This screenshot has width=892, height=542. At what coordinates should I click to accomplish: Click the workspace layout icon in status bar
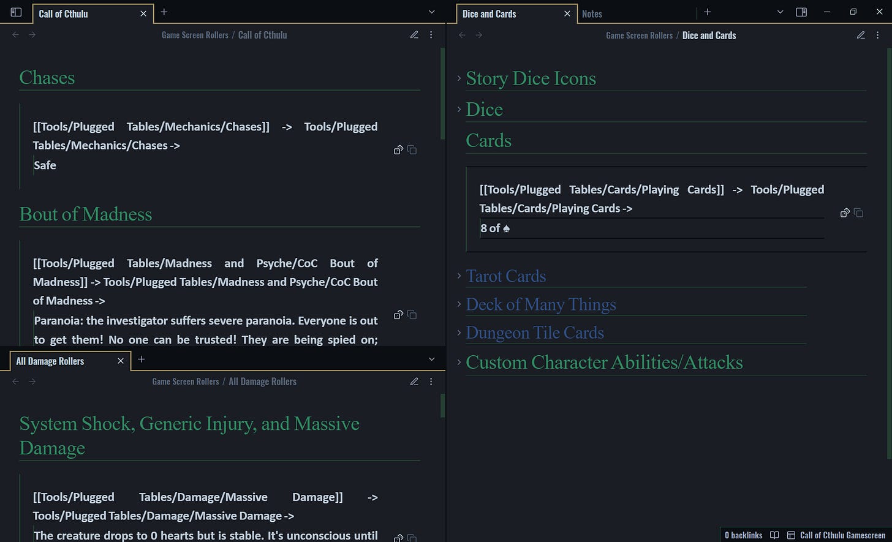pos(791,535)
